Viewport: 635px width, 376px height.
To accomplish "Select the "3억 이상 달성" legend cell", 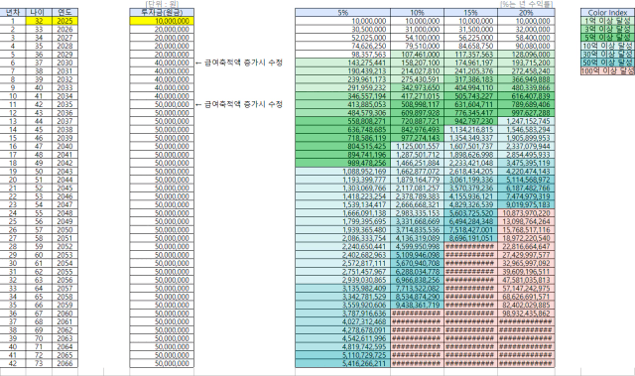I will pyautogui.click(x=607, y=29).
